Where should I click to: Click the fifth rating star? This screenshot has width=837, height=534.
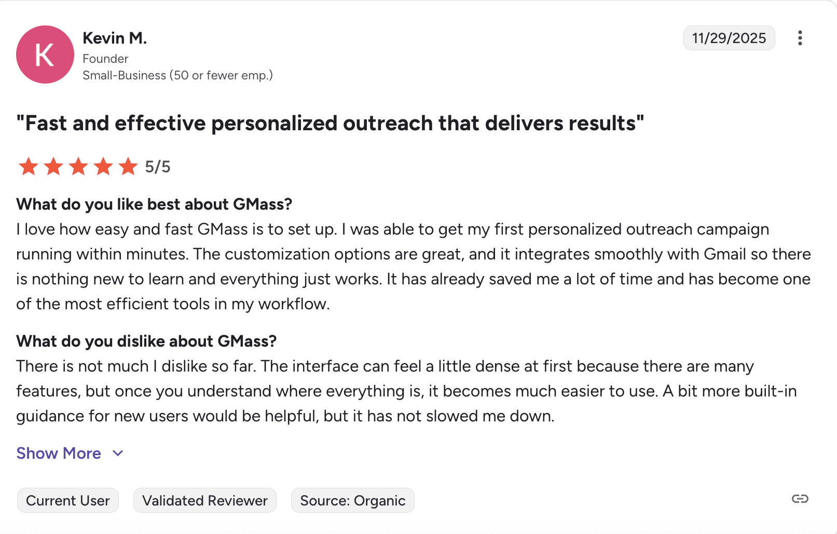tap(128, 167)
